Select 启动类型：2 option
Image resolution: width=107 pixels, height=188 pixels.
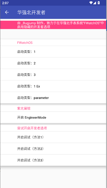[x=53, y=63]
